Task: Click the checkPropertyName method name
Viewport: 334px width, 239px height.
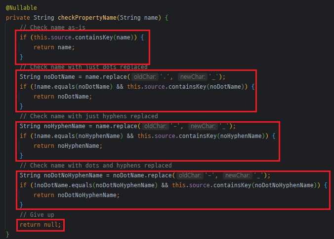Action: point(87,18)
